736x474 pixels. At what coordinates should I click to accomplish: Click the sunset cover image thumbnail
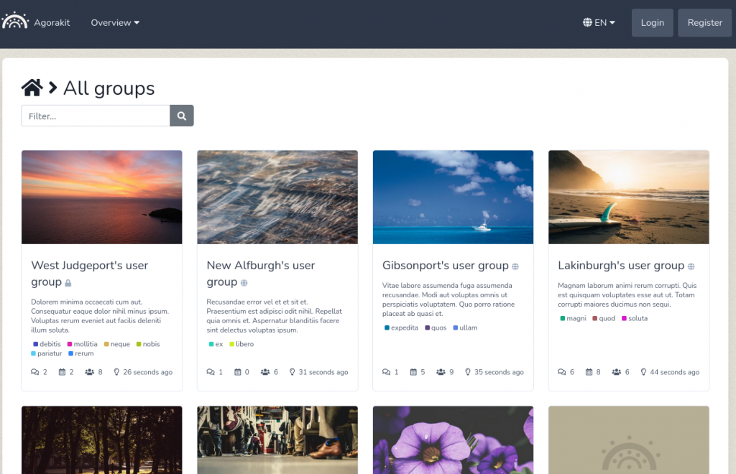point(102,197)
